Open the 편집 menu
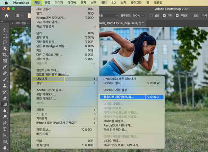This screenshot has width=208, height=152. pyautogui.click(x=47, y=3)
